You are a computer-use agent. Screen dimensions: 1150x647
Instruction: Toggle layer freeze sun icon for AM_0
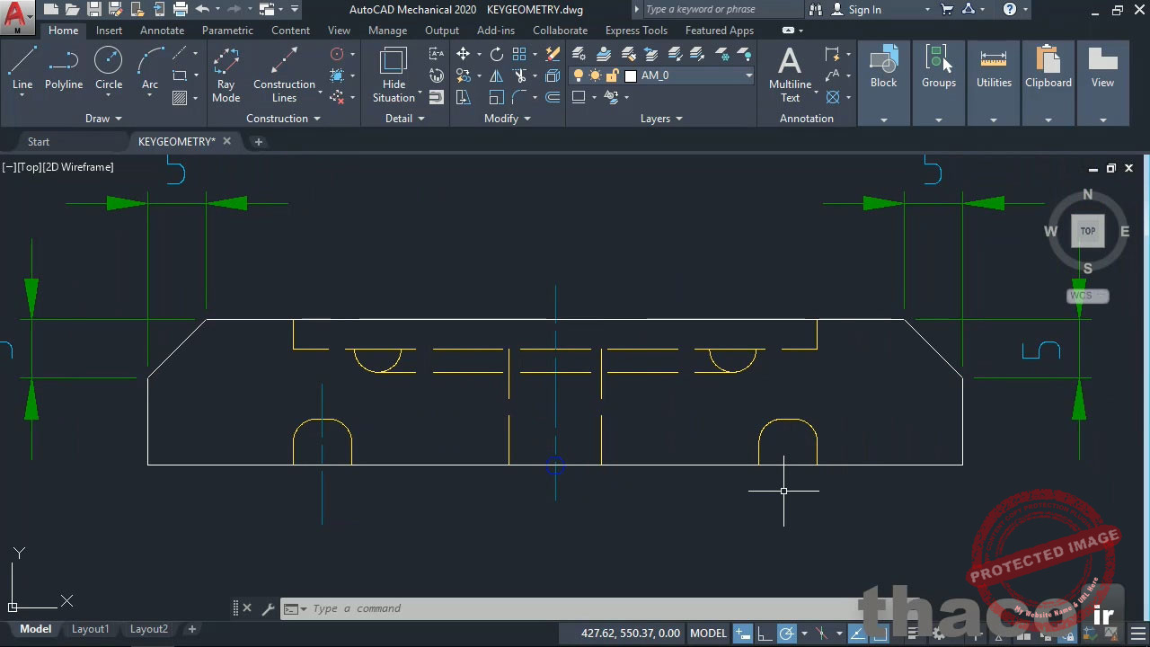[595, 75]
